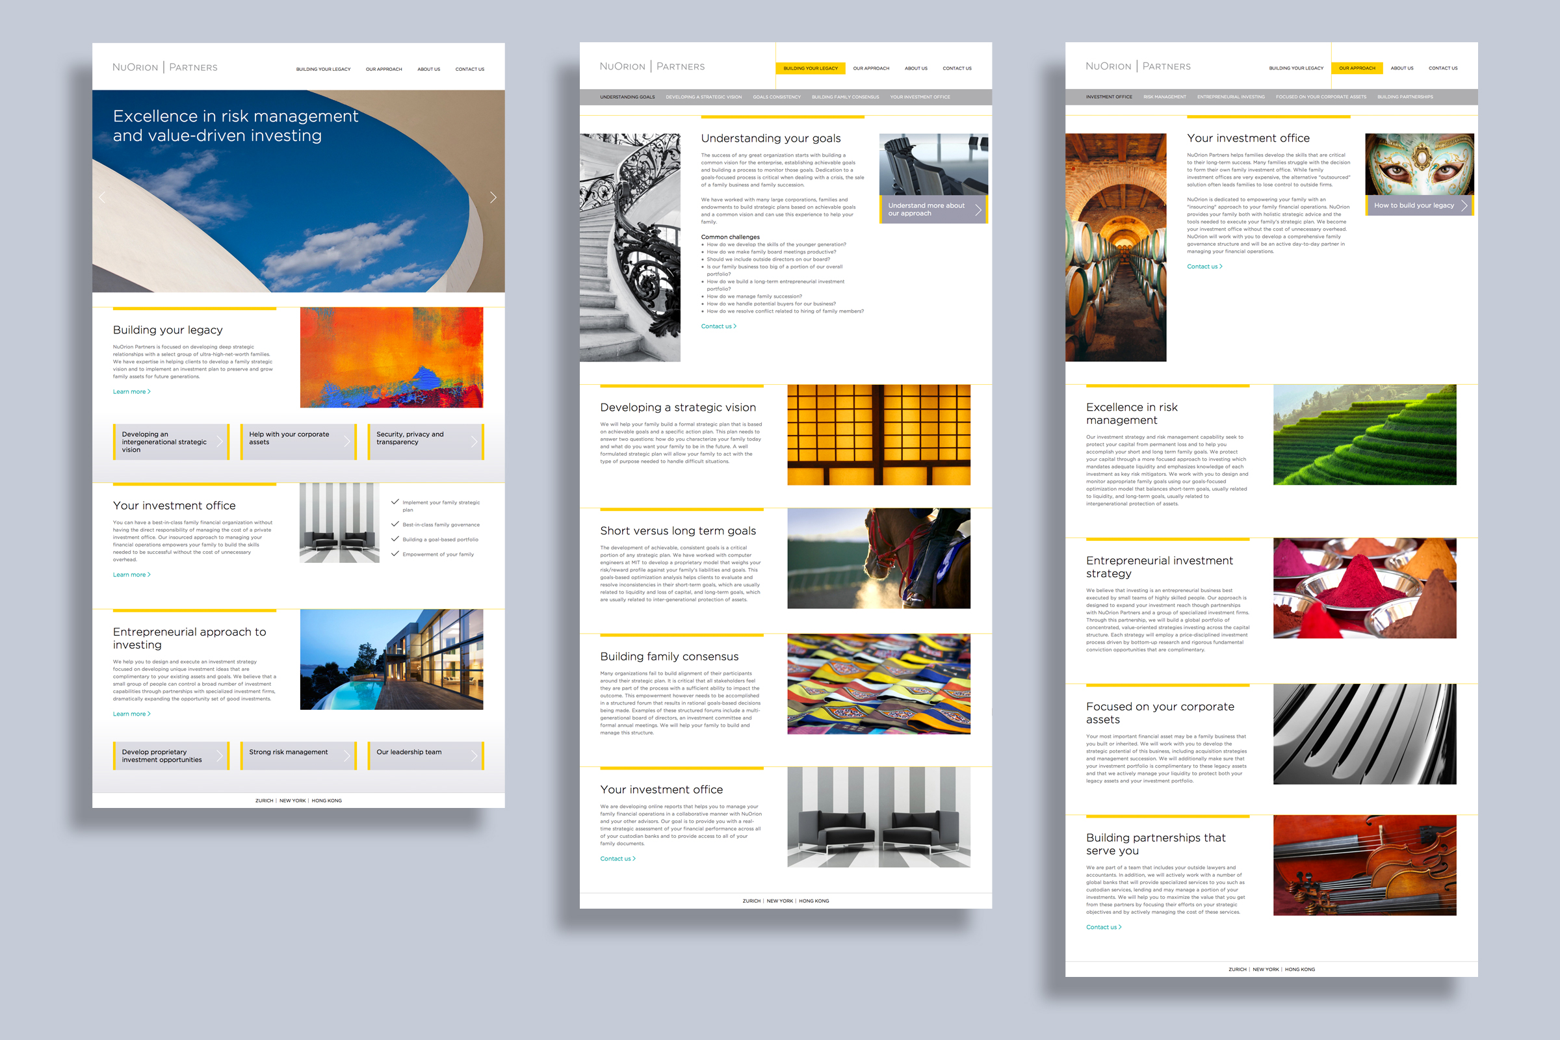
Task: Click the arrow on Our leadership team card
Action: pyautogui.click(x=474, y=756)
